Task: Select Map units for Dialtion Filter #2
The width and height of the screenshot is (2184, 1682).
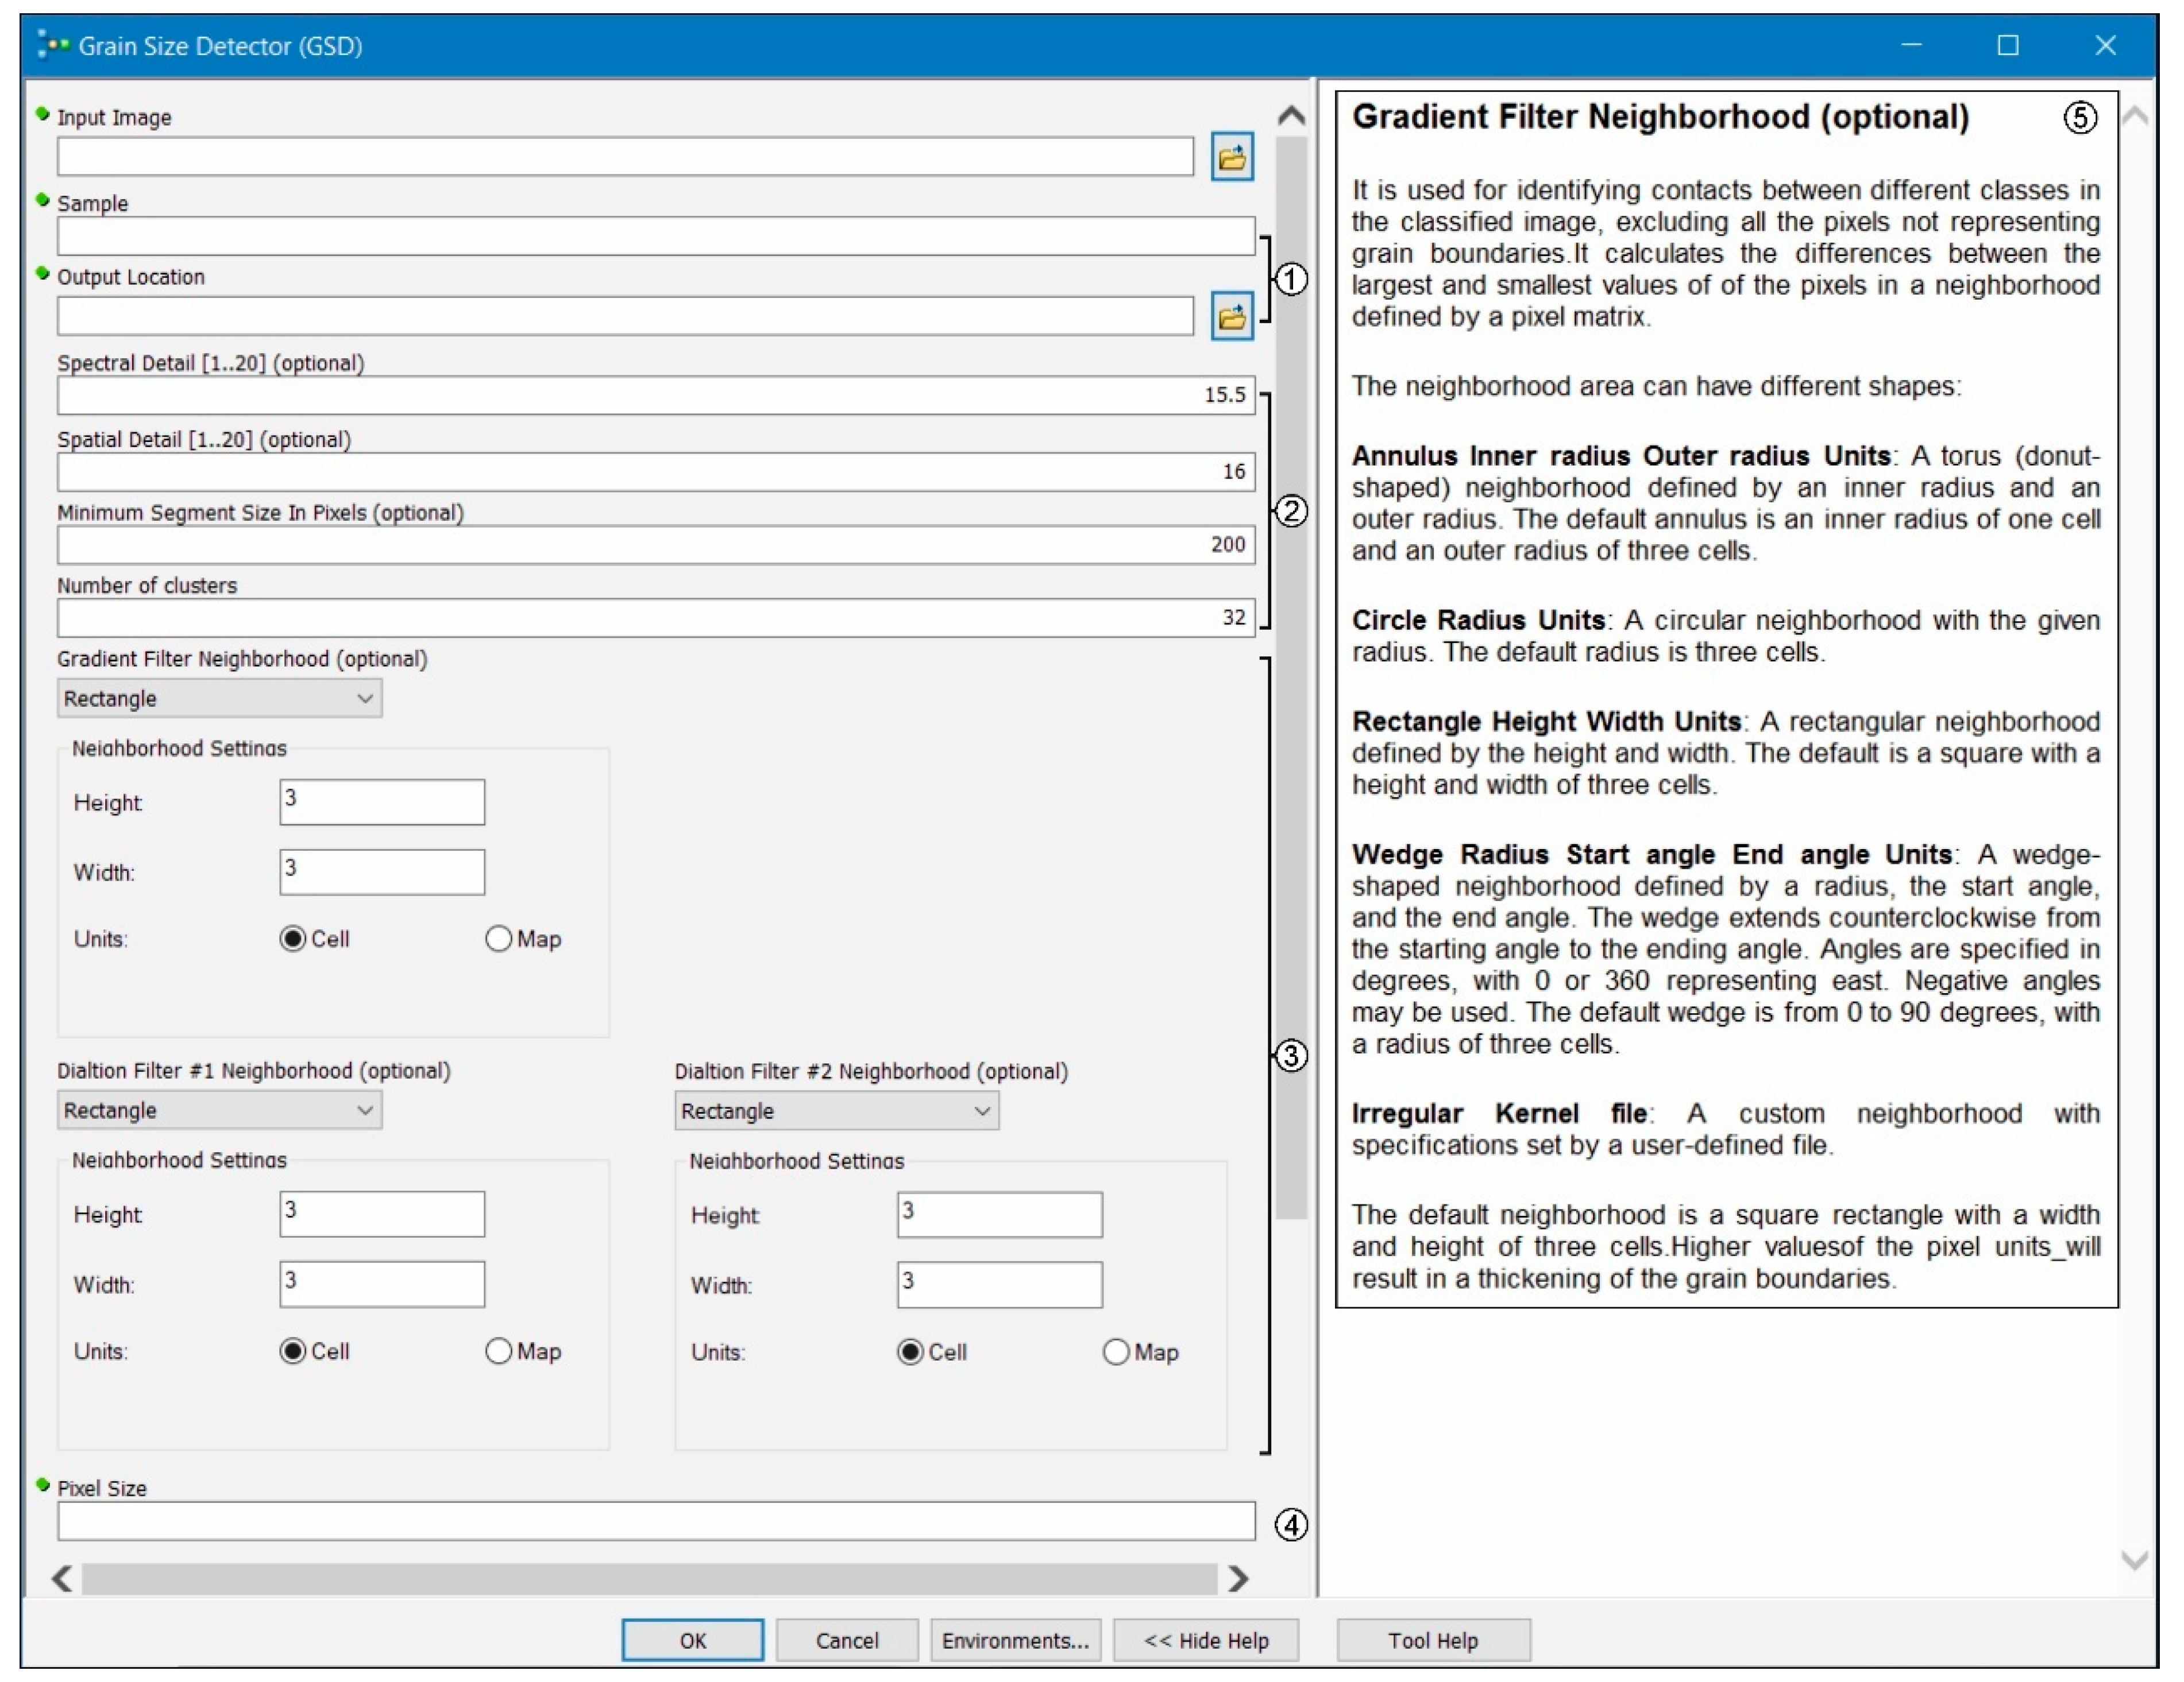Action: 1116,1352
